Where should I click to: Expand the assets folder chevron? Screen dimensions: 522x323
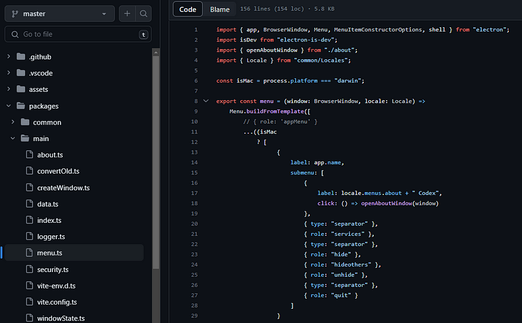point(9,89)
